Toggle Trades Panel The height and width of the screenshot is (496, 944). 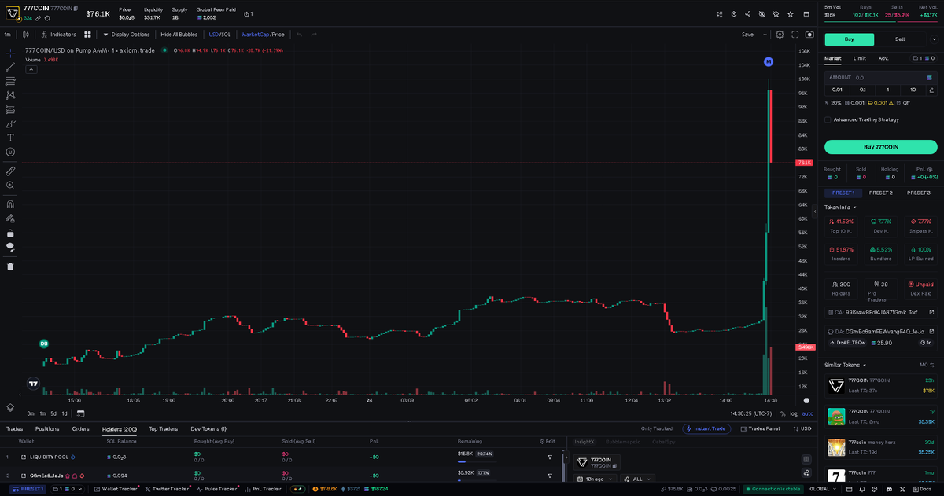tap(759, 428)
